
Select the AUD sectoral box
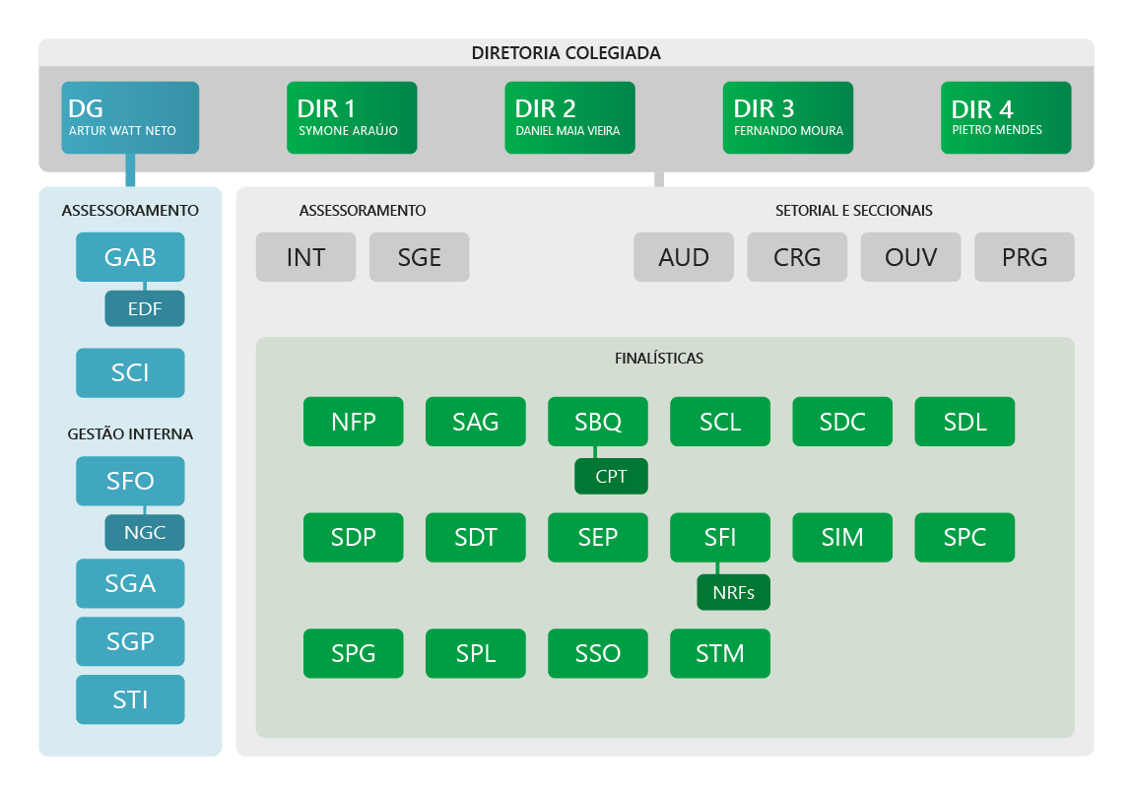coord(684,257)
